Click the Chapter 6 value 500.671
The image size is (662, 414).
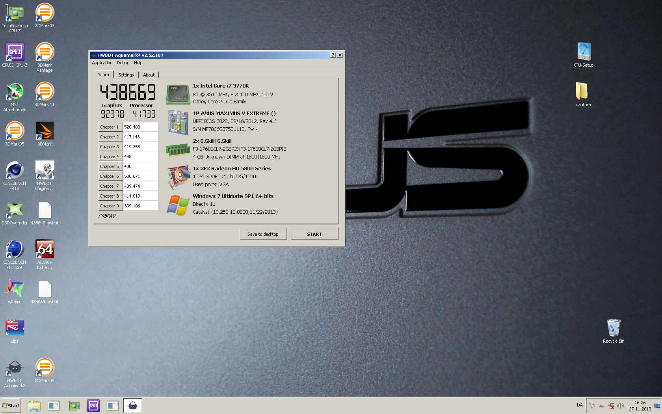click(140, 176)
